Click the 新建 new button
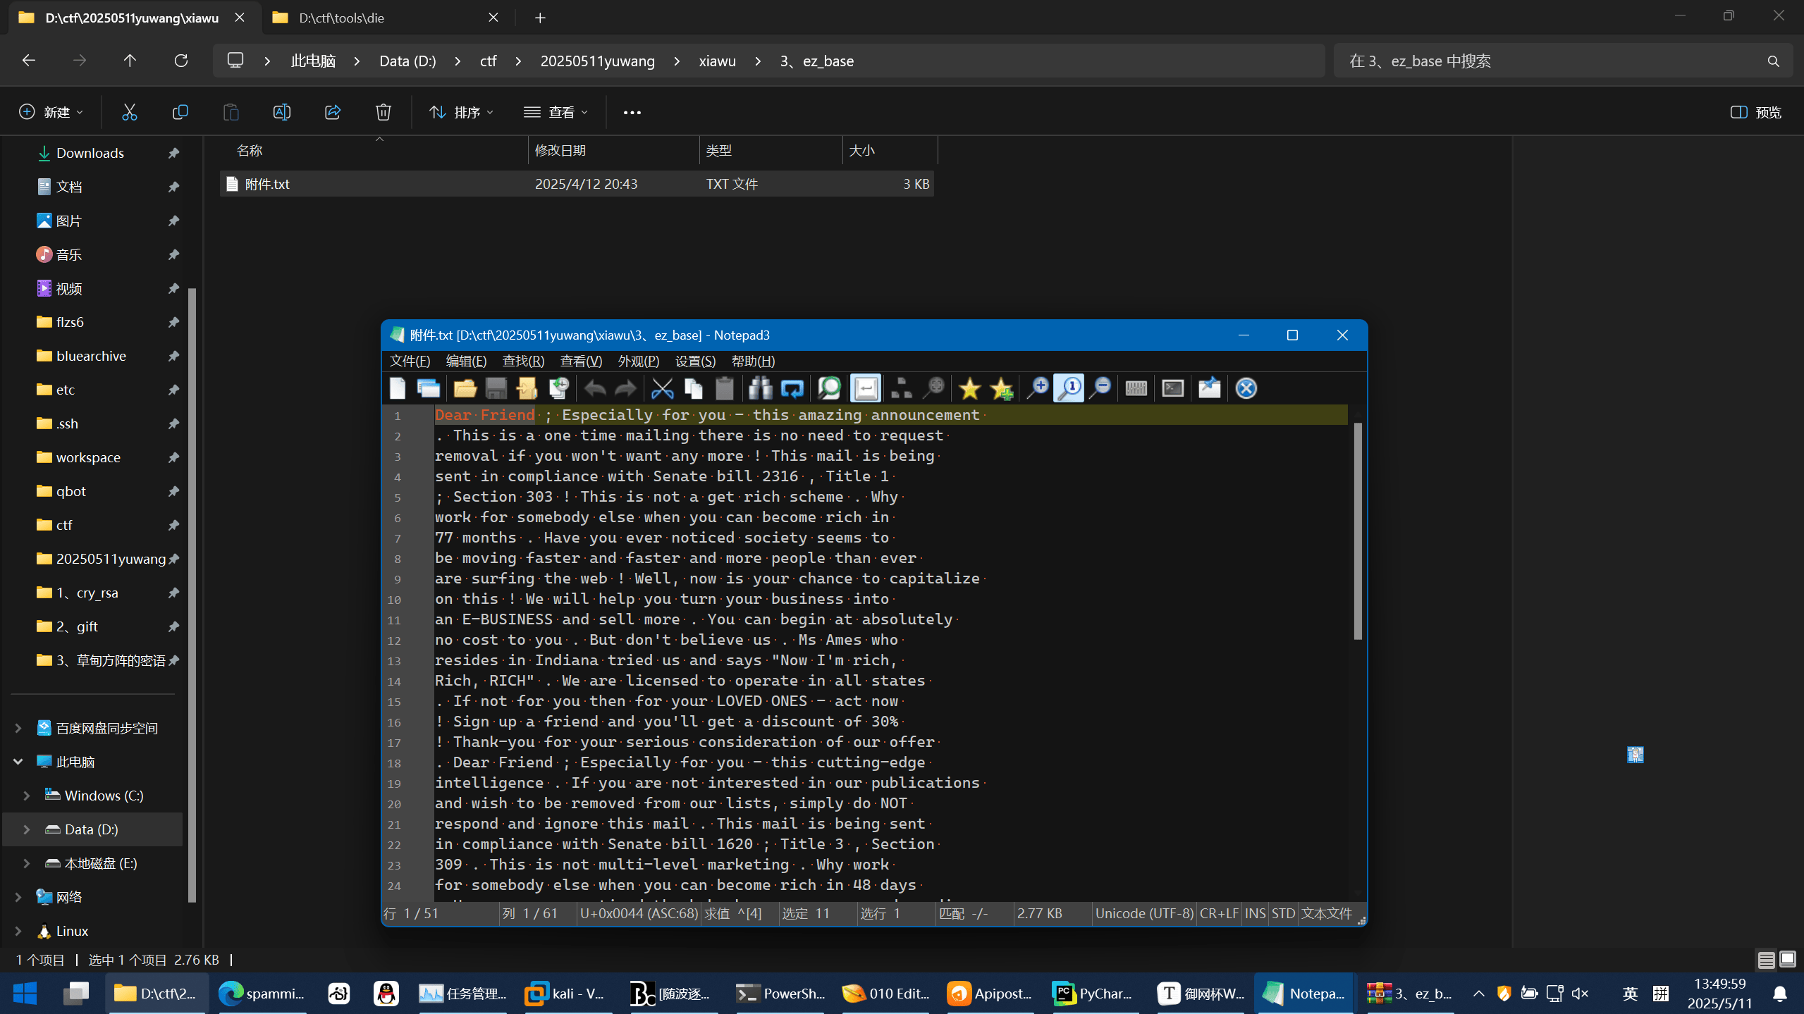1804x1014 pixels. coord(51,112)
